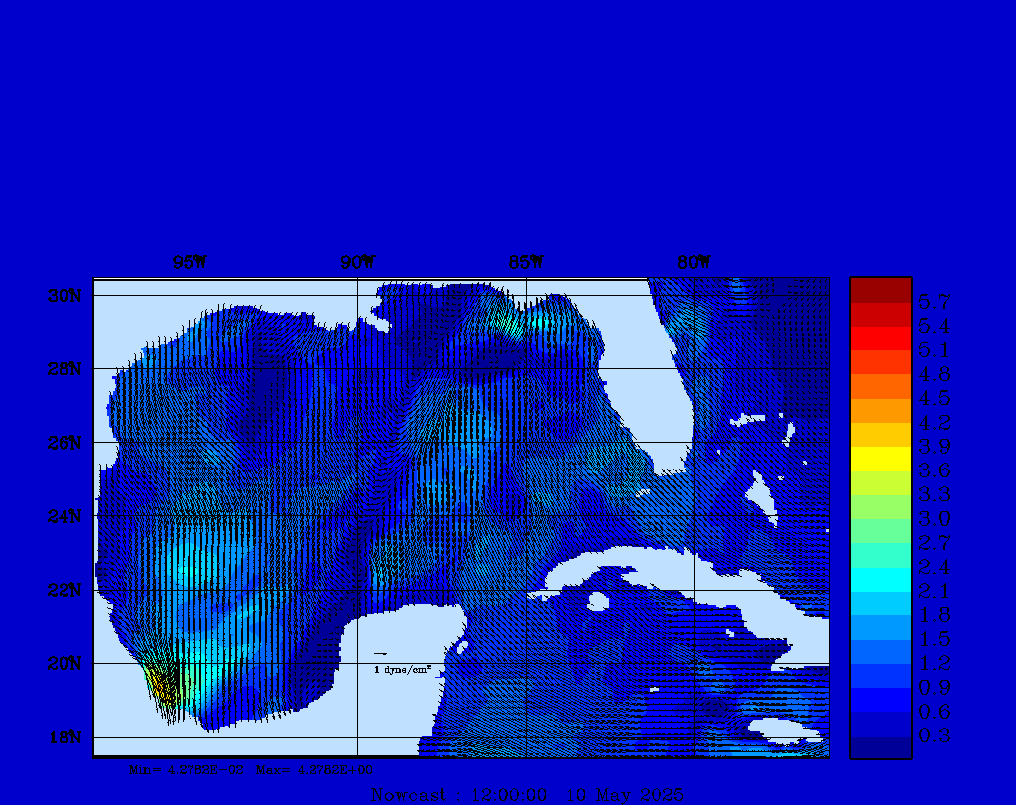Click the 95W longitude label
Viewport: 1016px width, 805px height.
point(190,263)
